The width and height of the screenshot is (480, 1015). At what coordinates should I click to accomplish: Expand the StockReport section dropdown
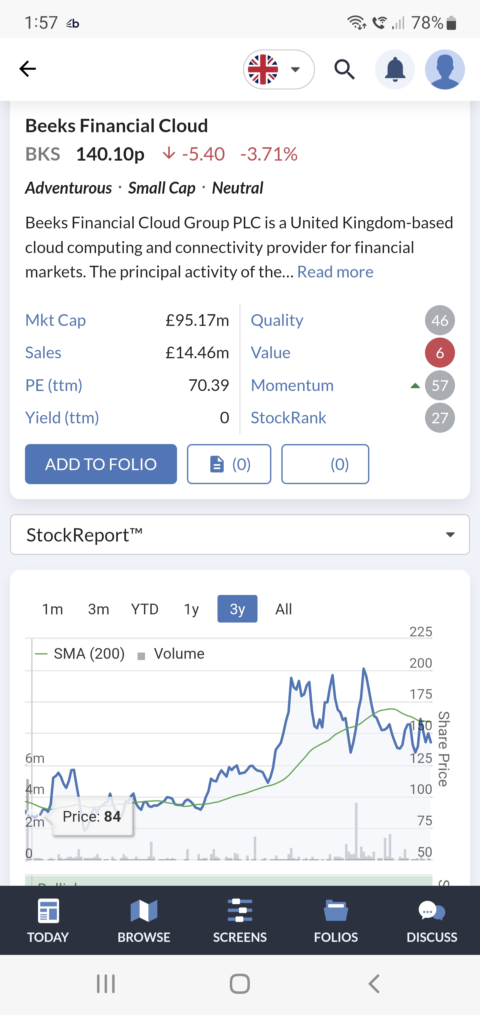tap(240, 535)
